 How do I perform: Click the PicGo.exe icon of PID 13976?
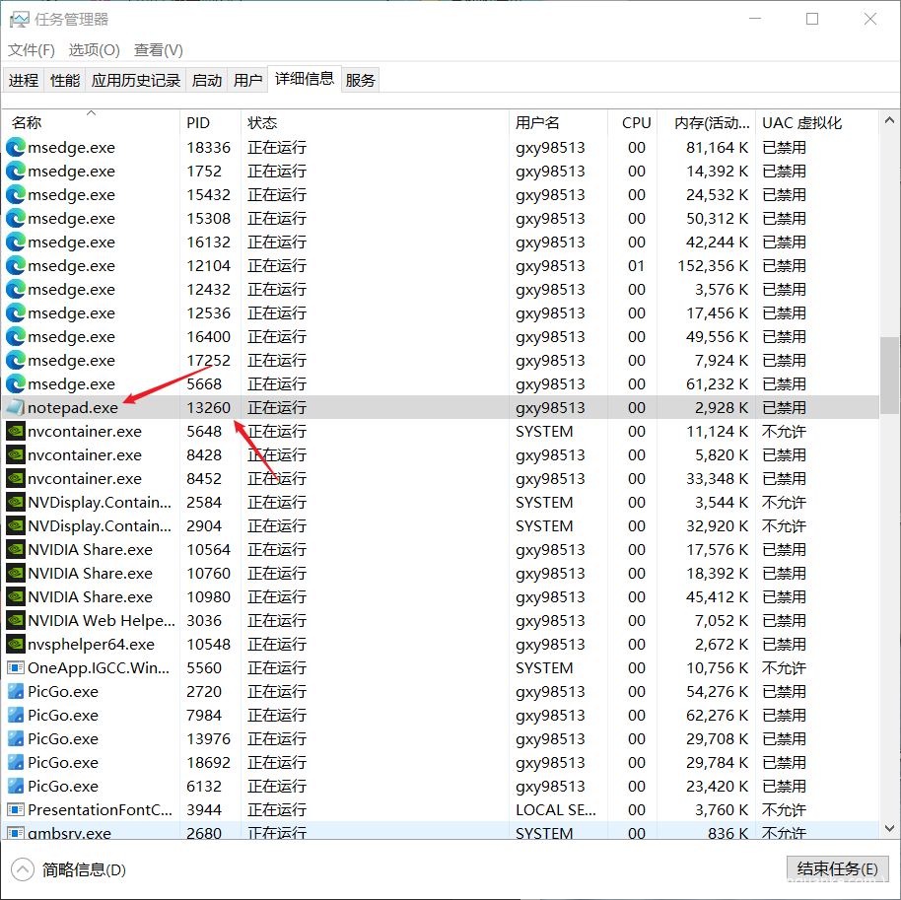pos(16,738)
